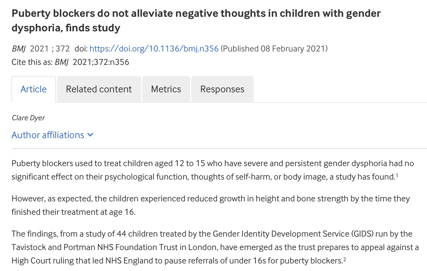The width and height of the screenshot is (427, 271).
Task: Click the paragraph beginning 'However, as expected'
Action: click(211, 205)
